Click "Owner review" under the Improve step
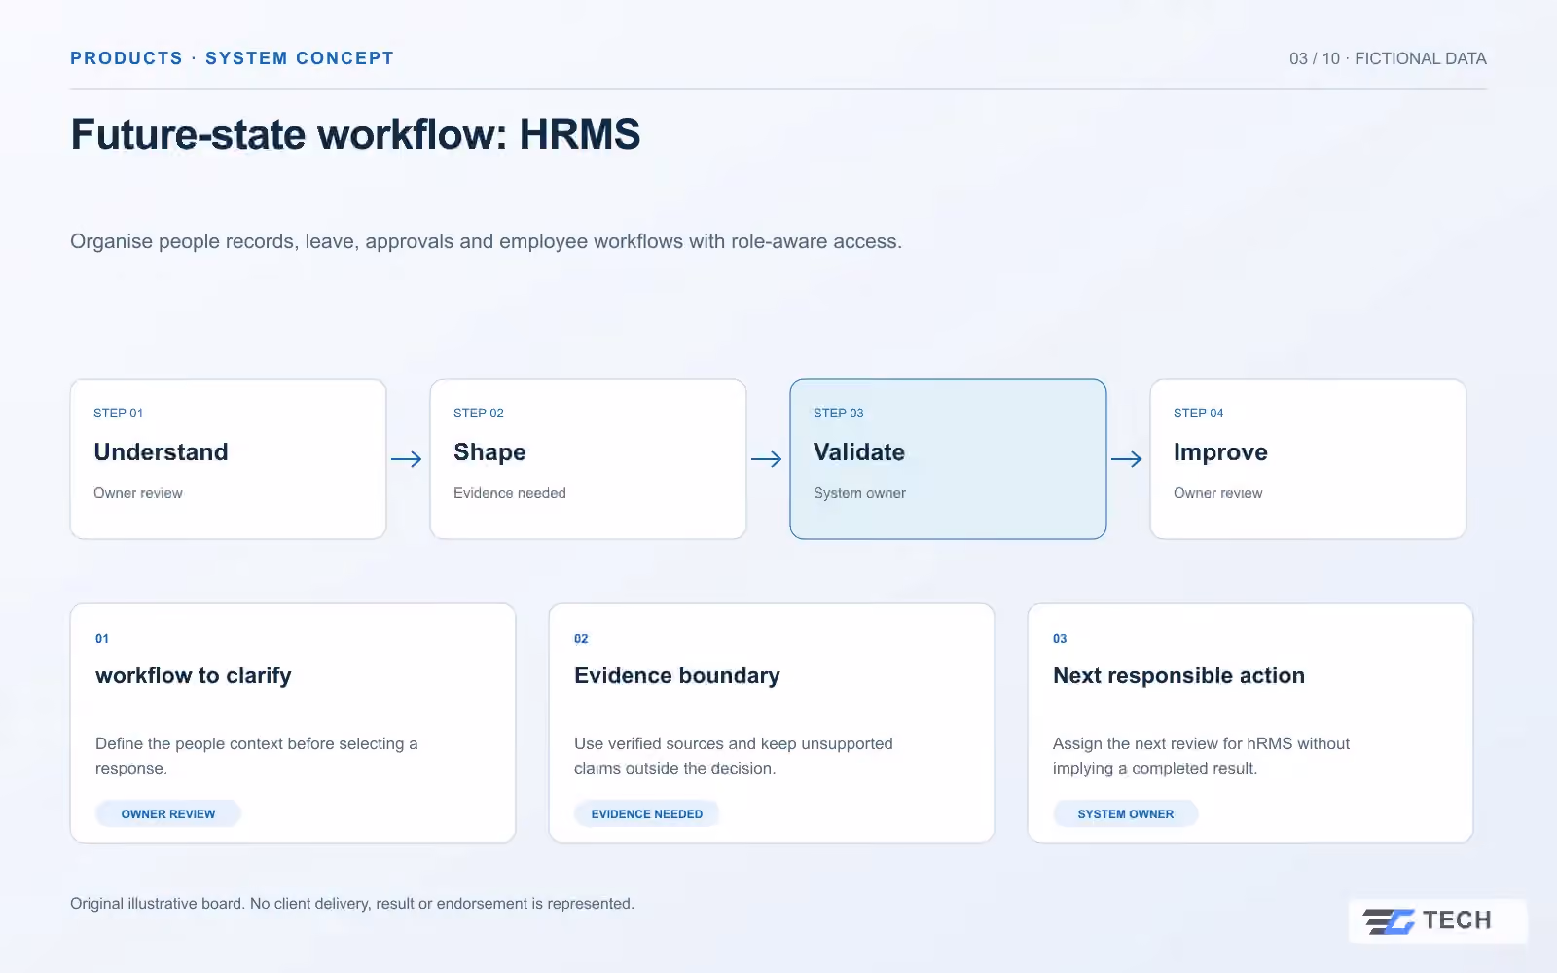Viewport: 1557px width, 973px height. [x=1218, y=493]
